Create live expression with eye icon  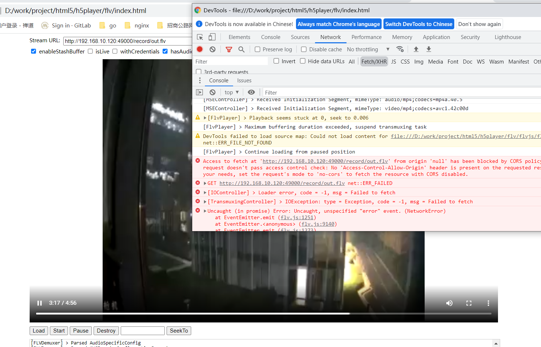(252, 92)
